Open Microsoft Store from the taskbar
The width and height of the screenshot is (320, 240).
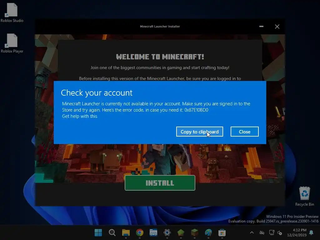[222, 232]
